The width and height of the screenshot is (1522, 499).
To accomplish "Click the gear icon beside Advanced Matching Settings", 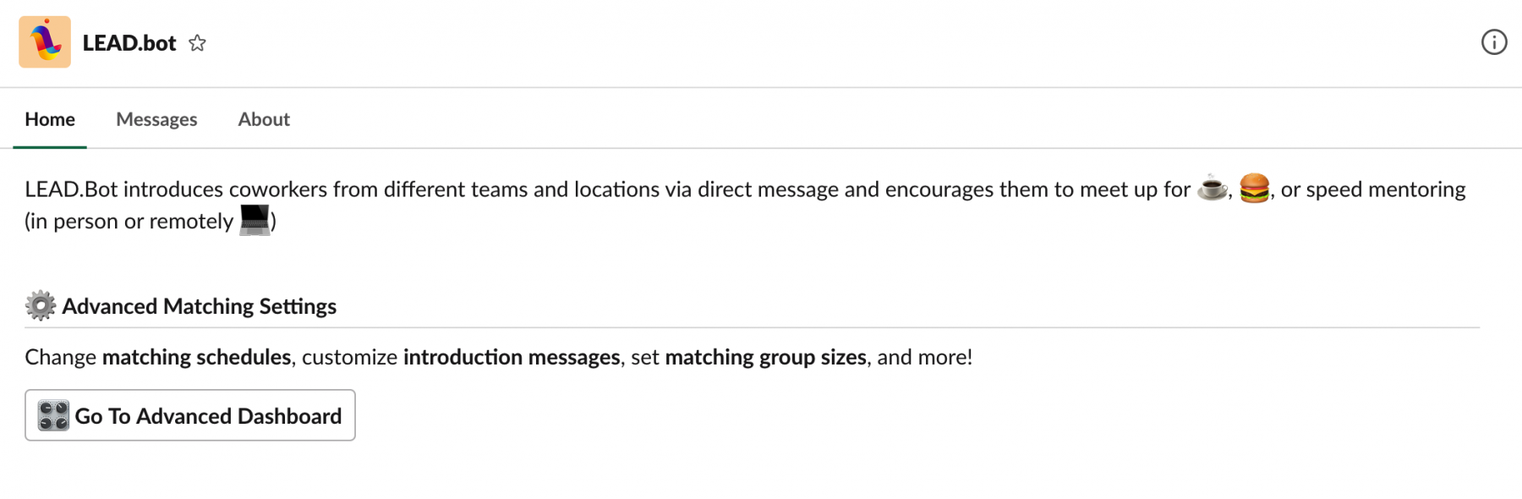I will (x=40, y=305).
